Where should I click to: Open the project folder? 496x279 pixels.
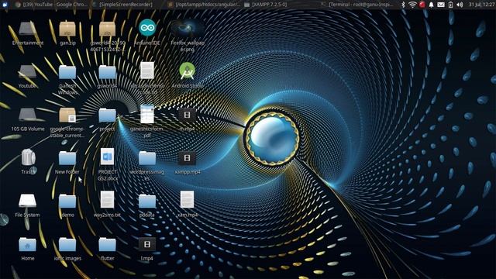click(x=107, y=115)
